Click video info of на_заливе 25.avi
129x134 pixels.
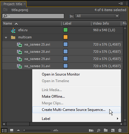(x=107, y=44)
